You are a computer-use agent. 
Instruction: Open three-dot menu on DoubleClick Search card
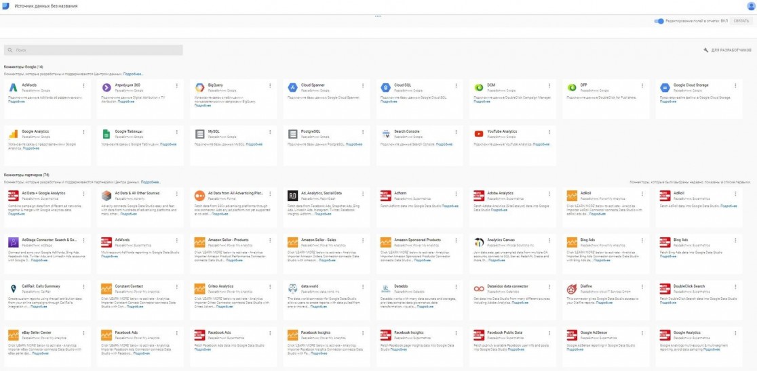[735, 286]
